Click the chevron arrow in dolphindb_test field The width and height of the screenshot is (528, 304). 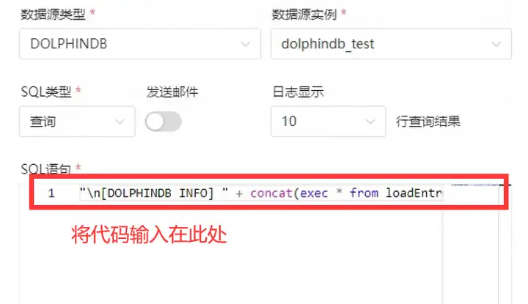[496, 44]
